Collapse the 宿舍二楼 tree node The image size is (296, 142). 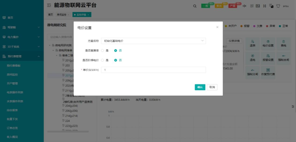57,55
